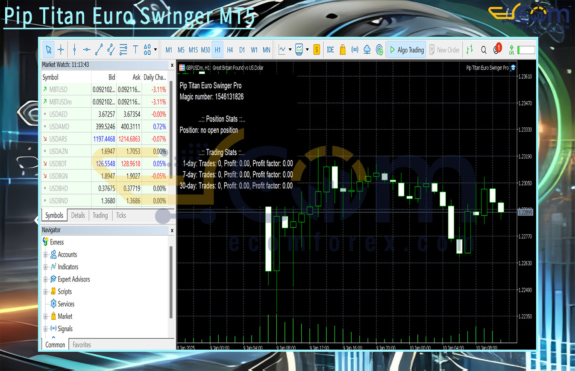Switch chart to W1 timeframe
The height and width of the screenshot is (371, 575).
pyautogui.click(x=254, y=50)
